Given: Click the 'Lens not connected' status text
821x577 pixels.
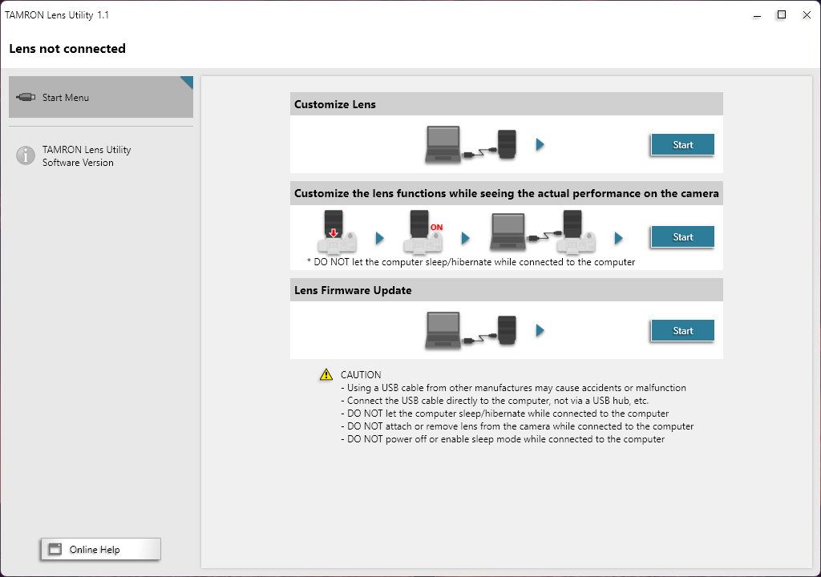Looking at the screenshot, I should (67, 49).
